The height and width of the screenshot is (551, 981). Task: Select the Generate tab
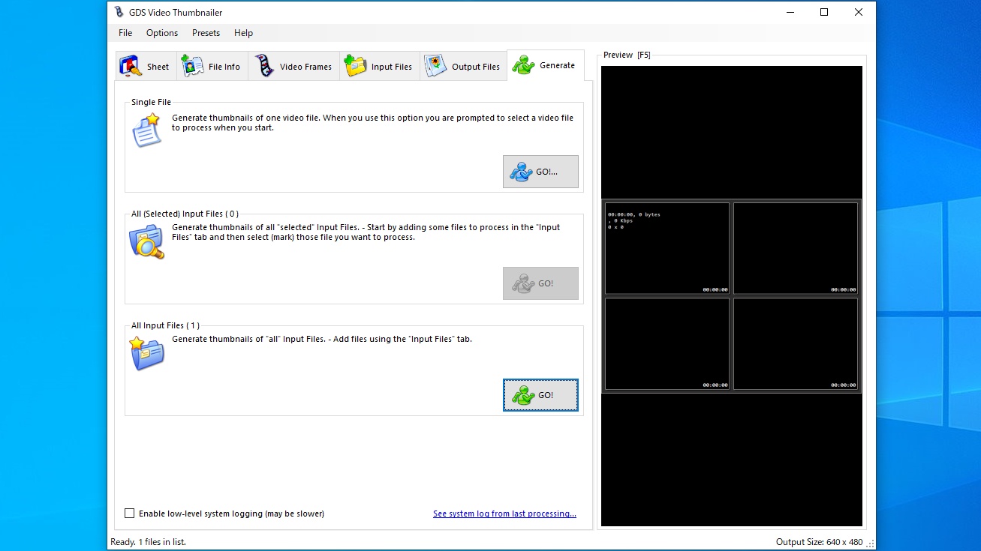(546, 65)
